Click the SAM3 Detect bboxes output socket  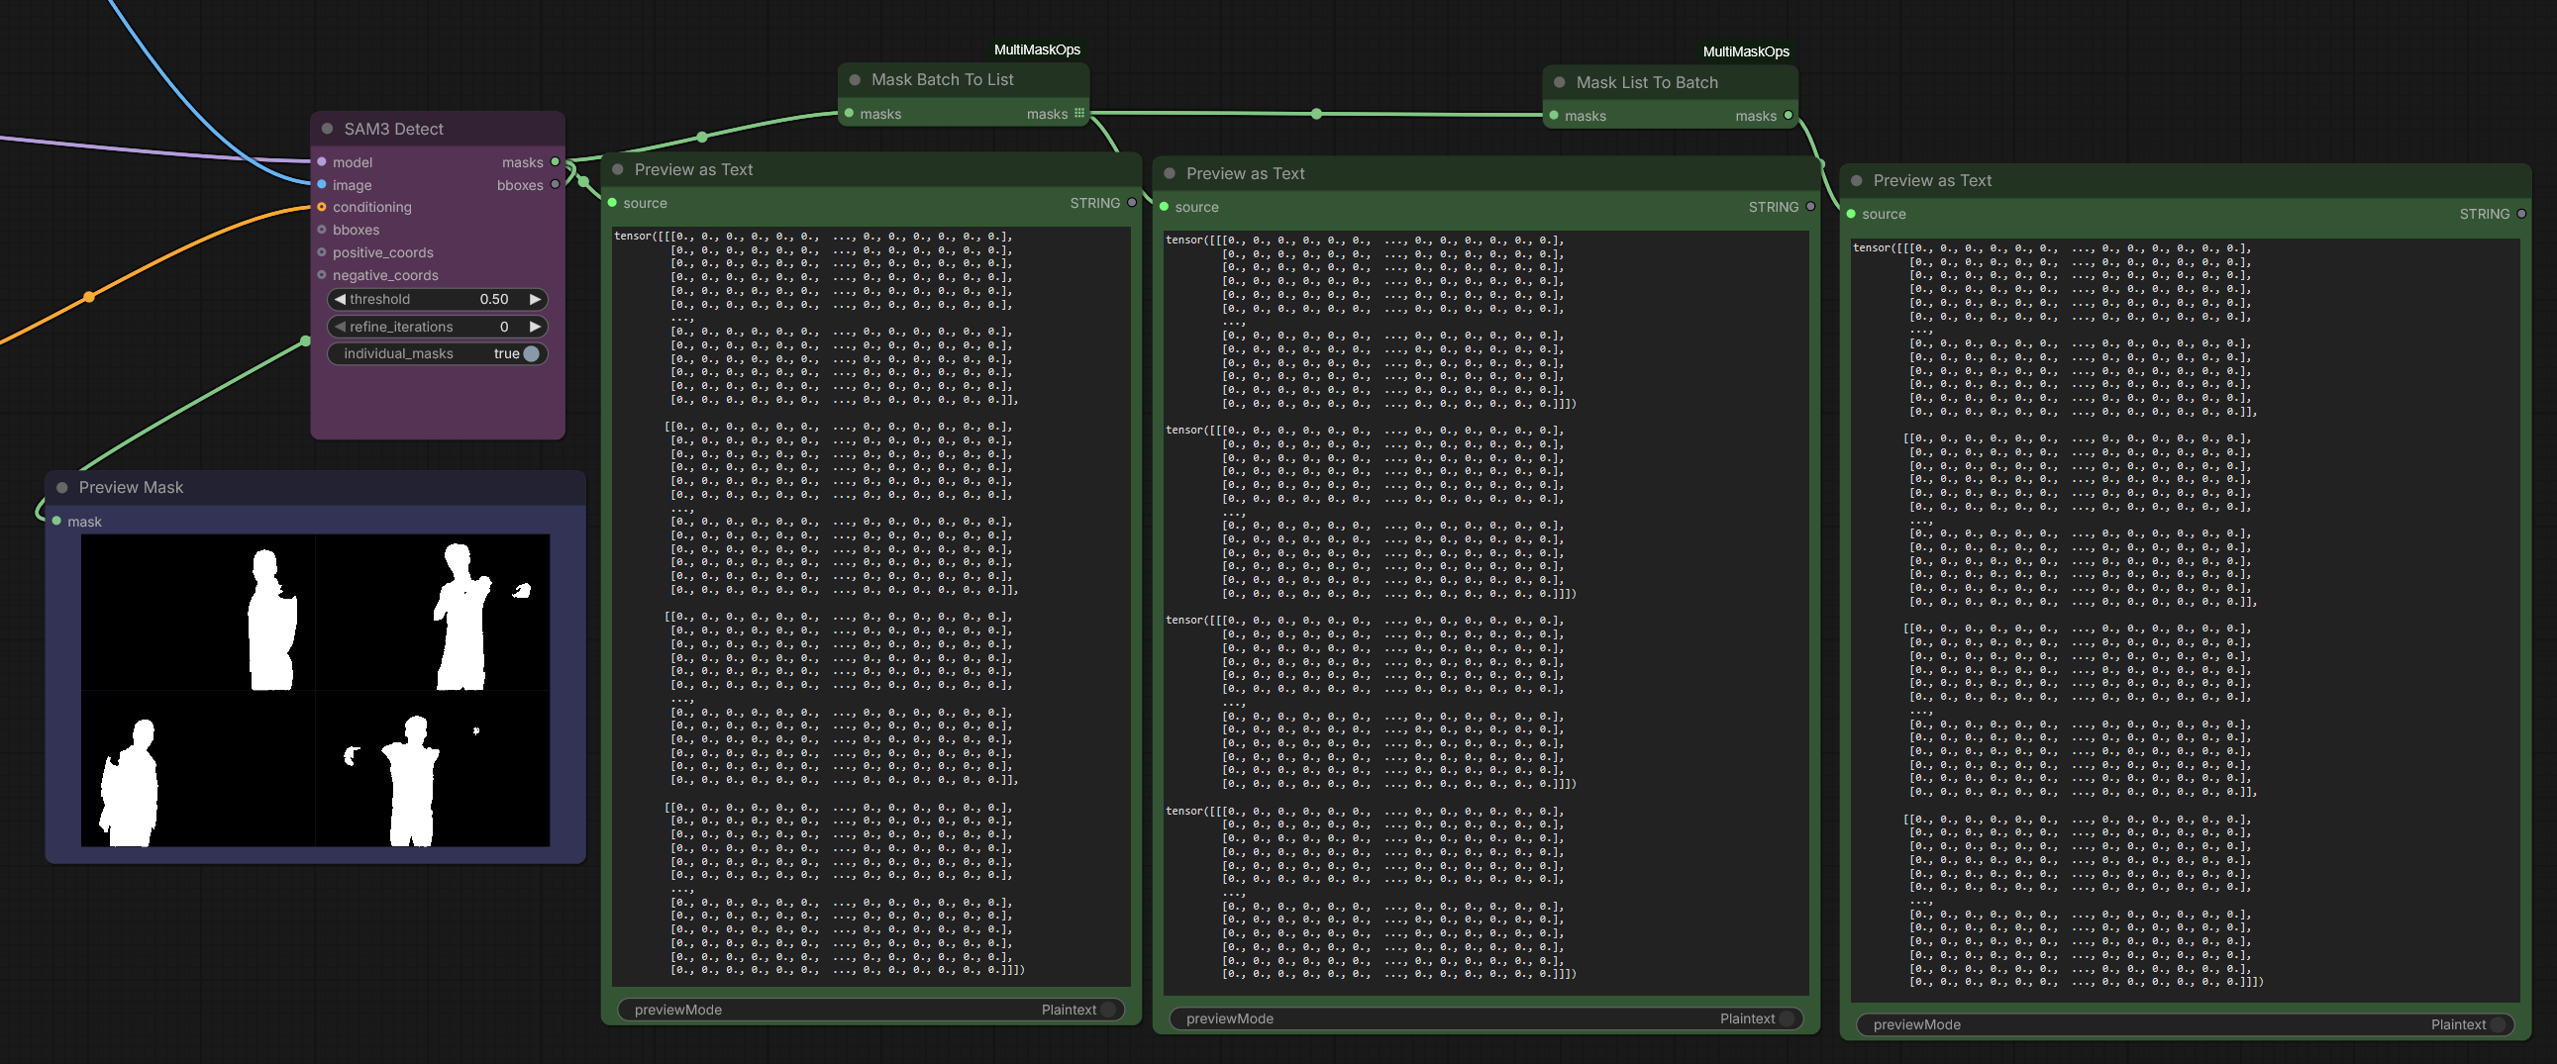click(x=555, y=184)
